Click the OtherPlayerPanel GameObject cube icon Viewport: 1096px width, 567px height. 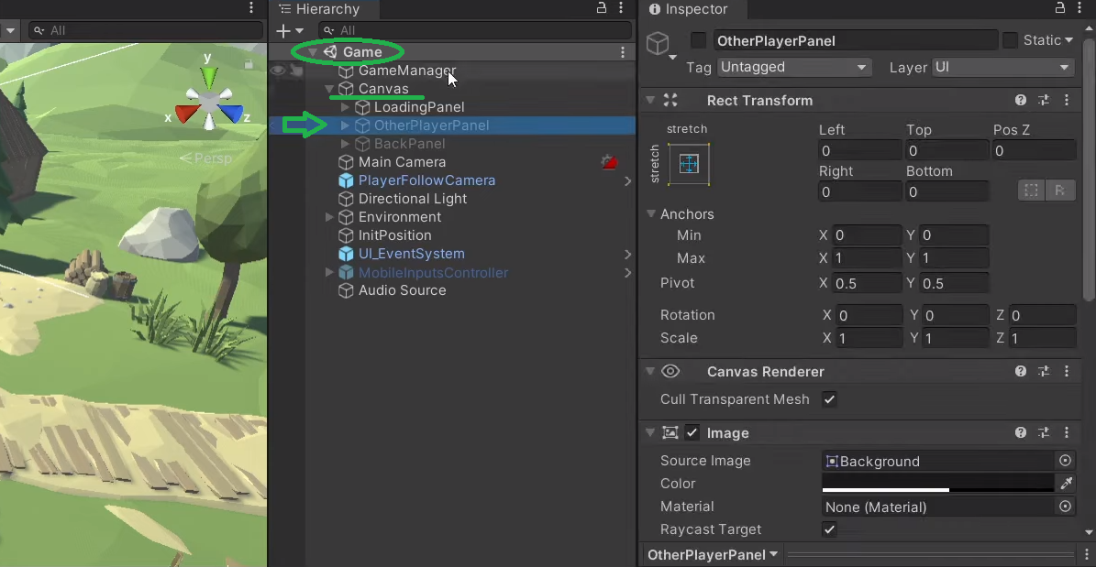[x=657, y=43]
